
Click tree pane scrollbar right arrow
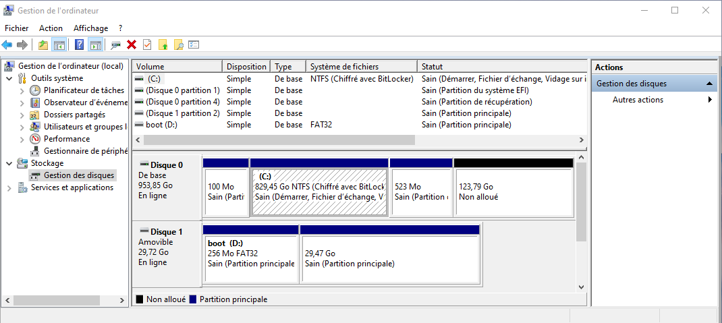pyautogui.click(x=121, y=301)
